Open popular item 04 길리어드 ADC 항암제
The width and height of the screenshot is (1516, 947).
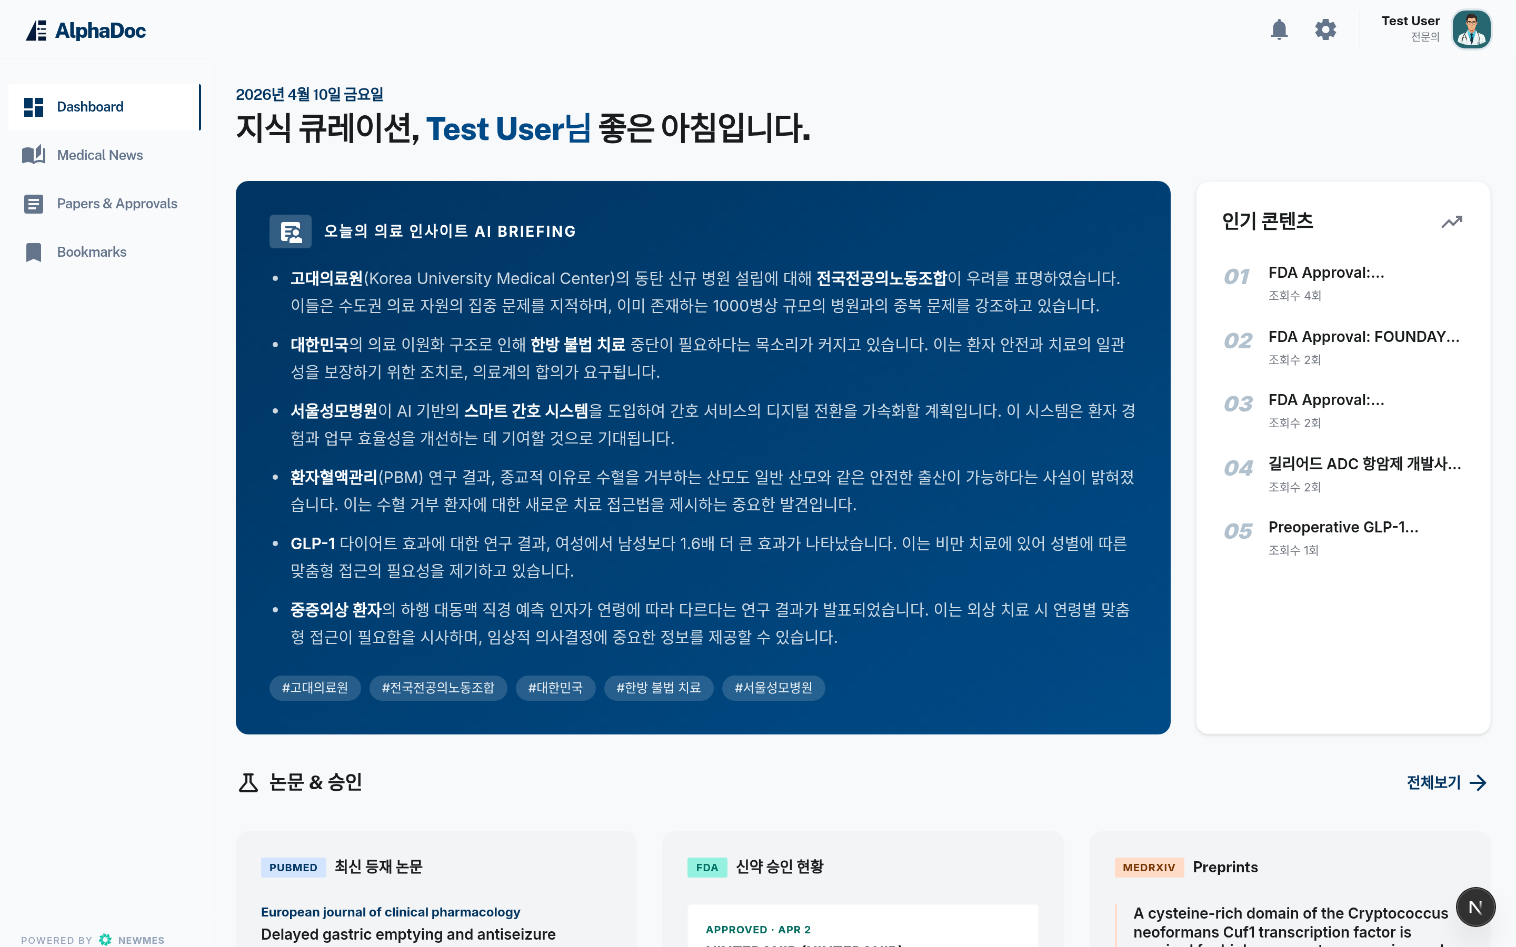[1364, 464]
